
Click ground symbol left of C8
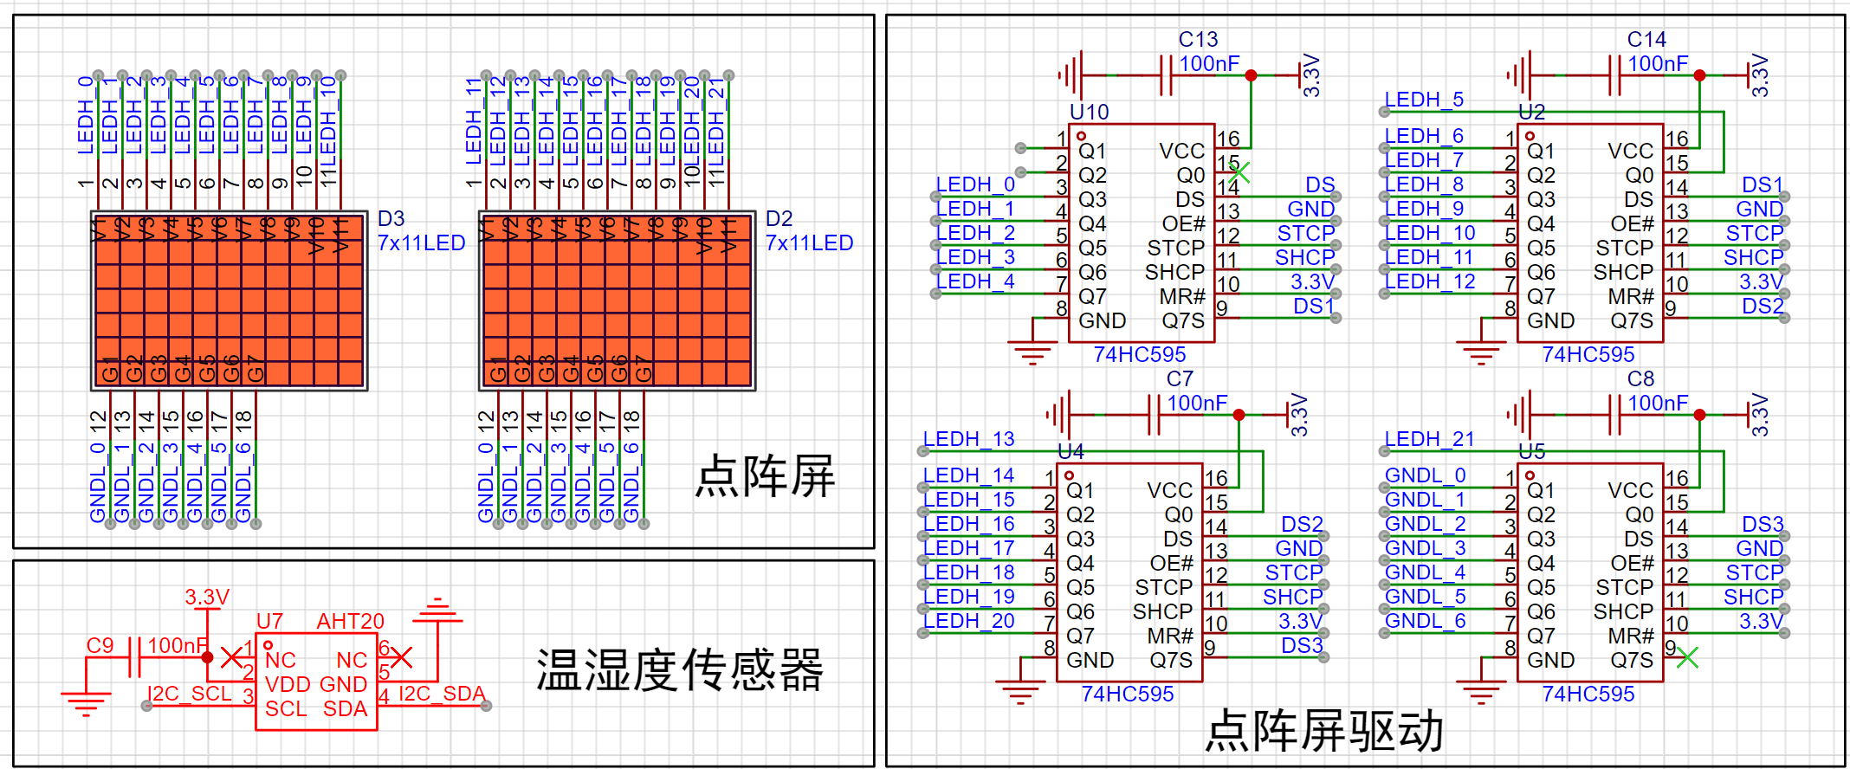click(1519, 415)
